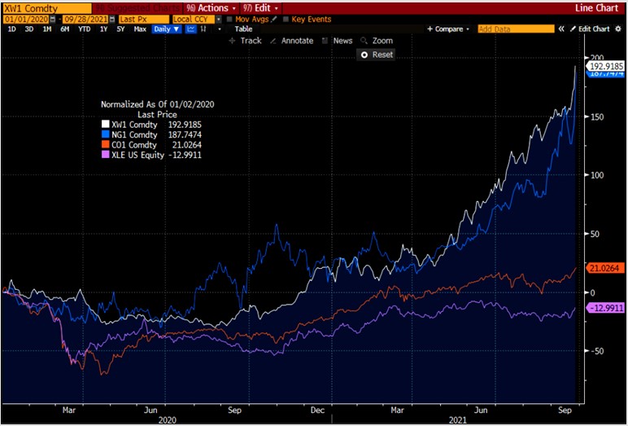628x426 pixels.
Task: Click the Zoom magnifier tool
Action: (x=364, y=40)
